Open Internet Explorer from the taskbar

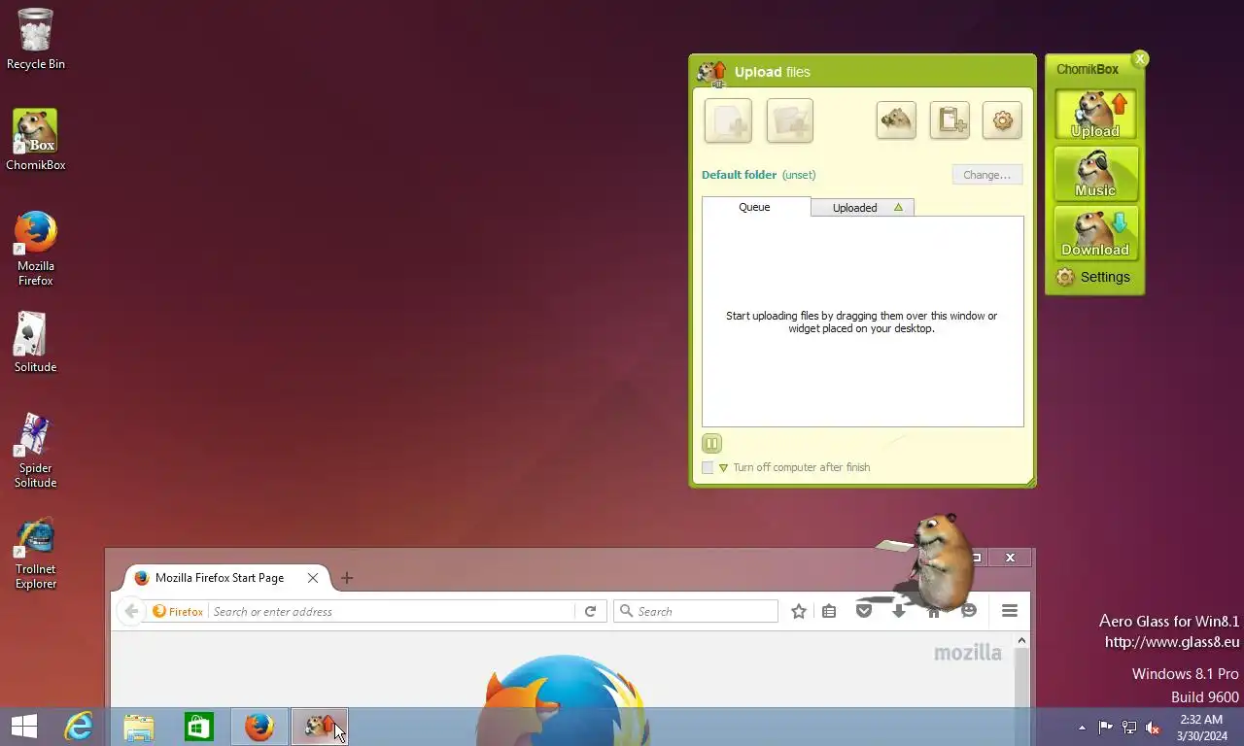coord(79,727)
